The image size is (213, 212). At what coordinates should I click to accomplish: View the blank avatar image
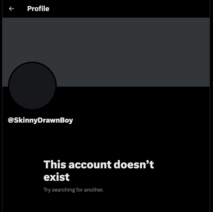[32, 86]
